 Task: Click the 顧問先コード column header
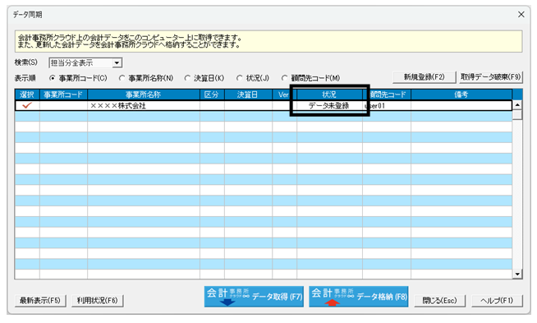387,95
